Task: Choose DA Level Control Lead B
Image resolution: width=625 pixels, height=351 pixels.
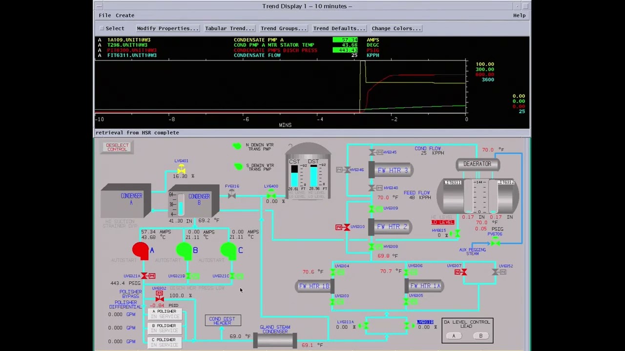Action: [x=480, y=336]
